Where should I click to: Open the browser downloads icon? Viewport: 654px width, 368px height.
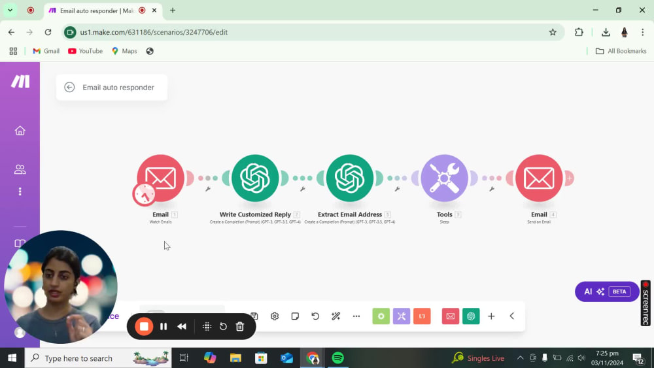(x=606, y=32)
